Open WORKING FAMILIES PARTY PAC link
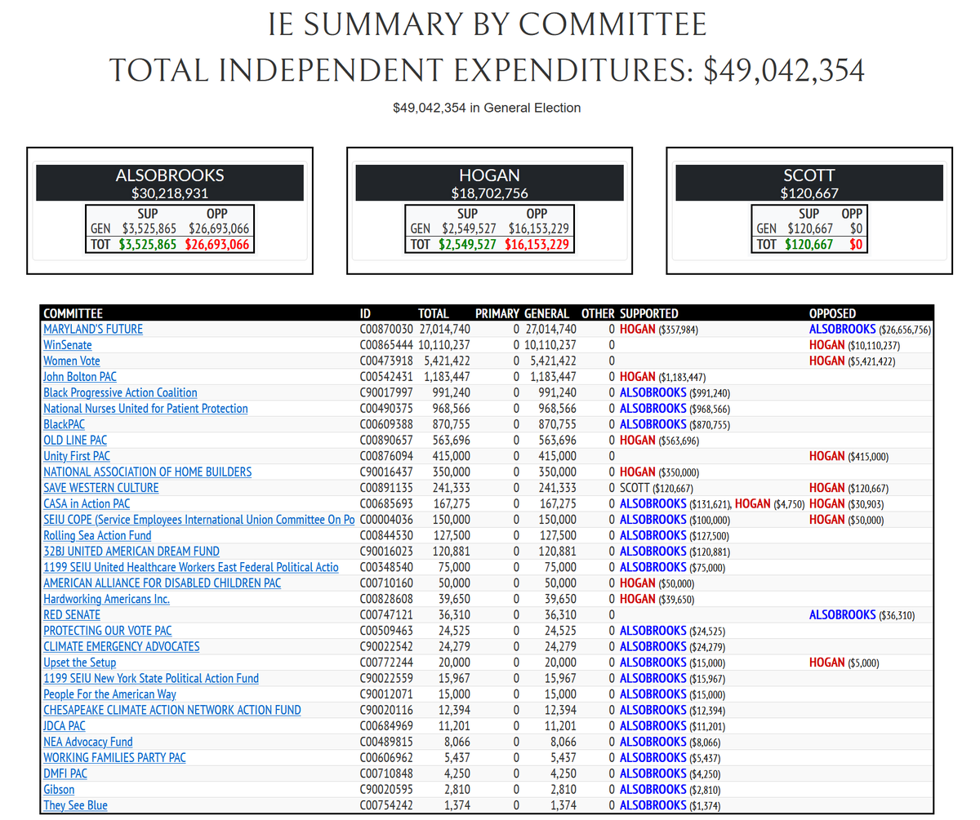980x820 pixels. point(114,759)
